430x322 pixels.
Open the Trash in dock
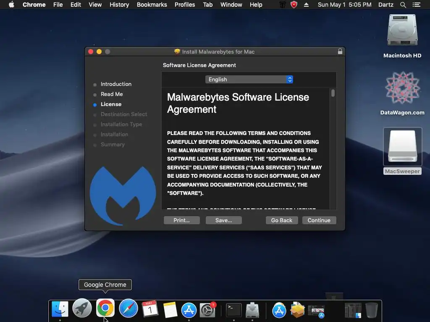click(372, 310)
